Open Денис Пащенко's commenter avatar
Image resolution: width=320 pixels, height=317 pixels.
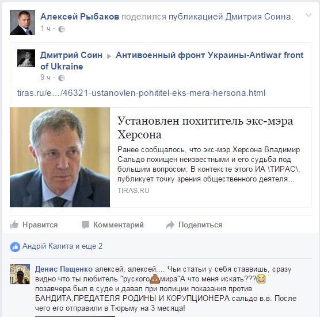click(x=20, y=274)
